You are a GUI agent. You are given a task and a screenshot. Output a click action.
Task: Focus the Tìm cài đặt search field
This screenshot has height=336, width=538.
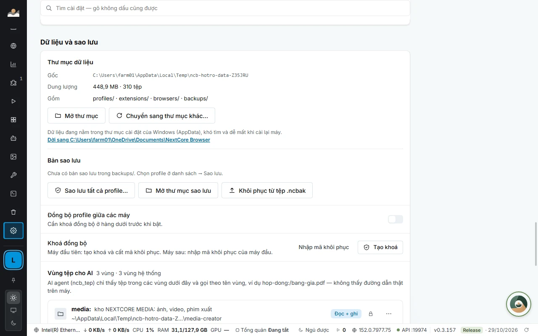(225, 8)
